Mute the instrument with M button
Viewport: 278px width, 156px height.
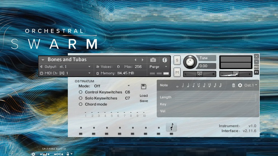pyautogui.click(x=177, y=72)
